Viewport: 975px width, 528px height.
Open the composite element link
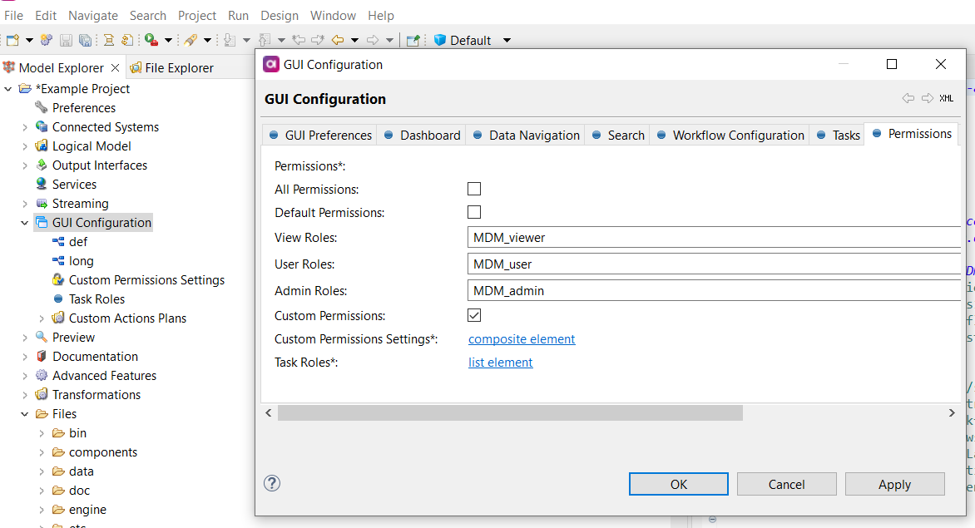(x=522, y=339)
